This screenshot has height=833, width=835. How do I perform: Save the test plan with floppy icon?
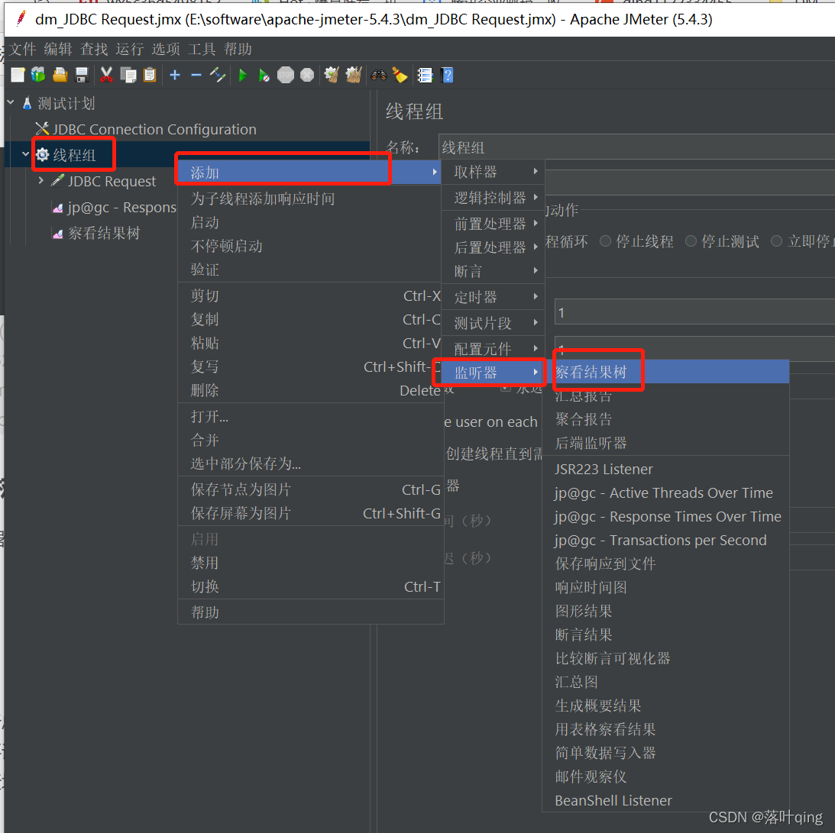pos(82,75)
